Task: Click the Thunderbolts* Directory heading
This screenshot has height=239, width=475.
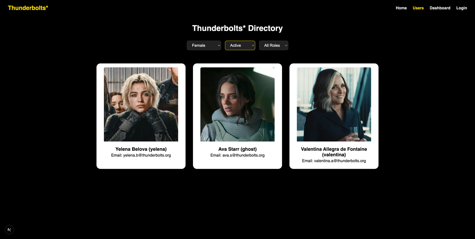Action: coord(237,28)
